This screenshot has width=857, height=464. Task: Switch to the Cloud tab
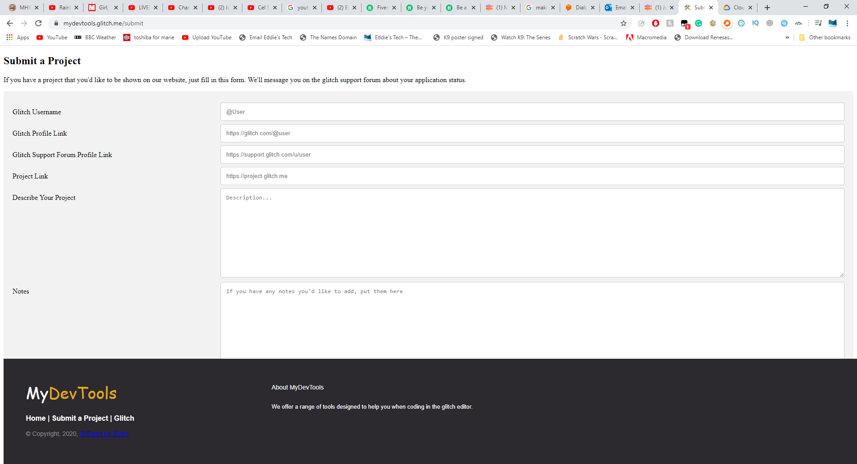pos(738,8)
